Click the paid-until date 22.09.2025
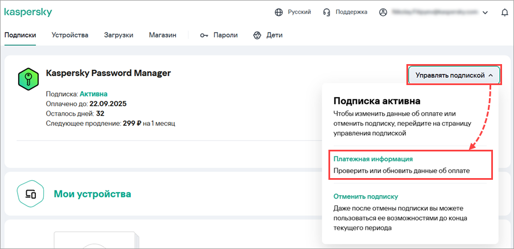This screenshot has height=249, width=514. 108,104
